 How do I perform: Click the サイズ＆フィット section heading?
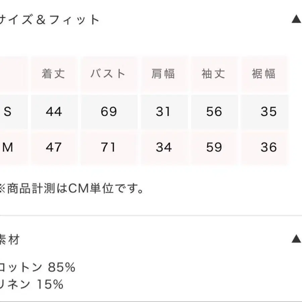pos(50,19)
